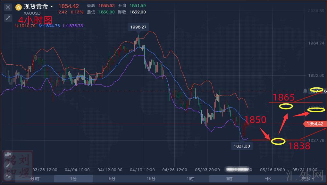Open the indicator line icon

(8, 177)
